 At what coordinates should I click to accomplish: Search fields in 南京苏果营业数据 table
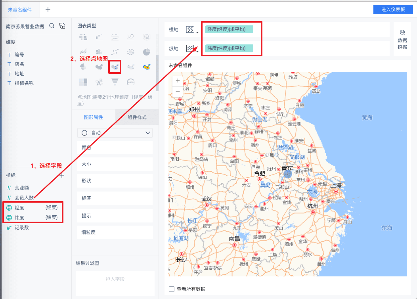point(52,26)
